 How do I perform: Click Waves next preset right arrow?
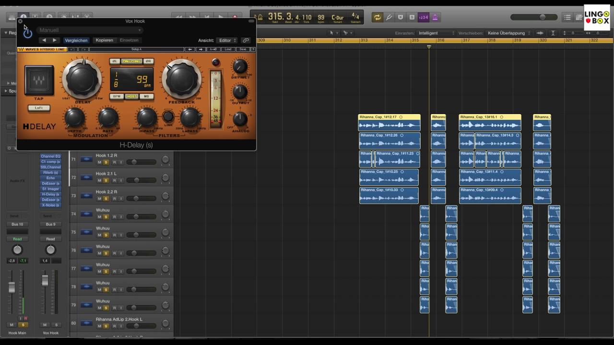click(x=201, y=49)
